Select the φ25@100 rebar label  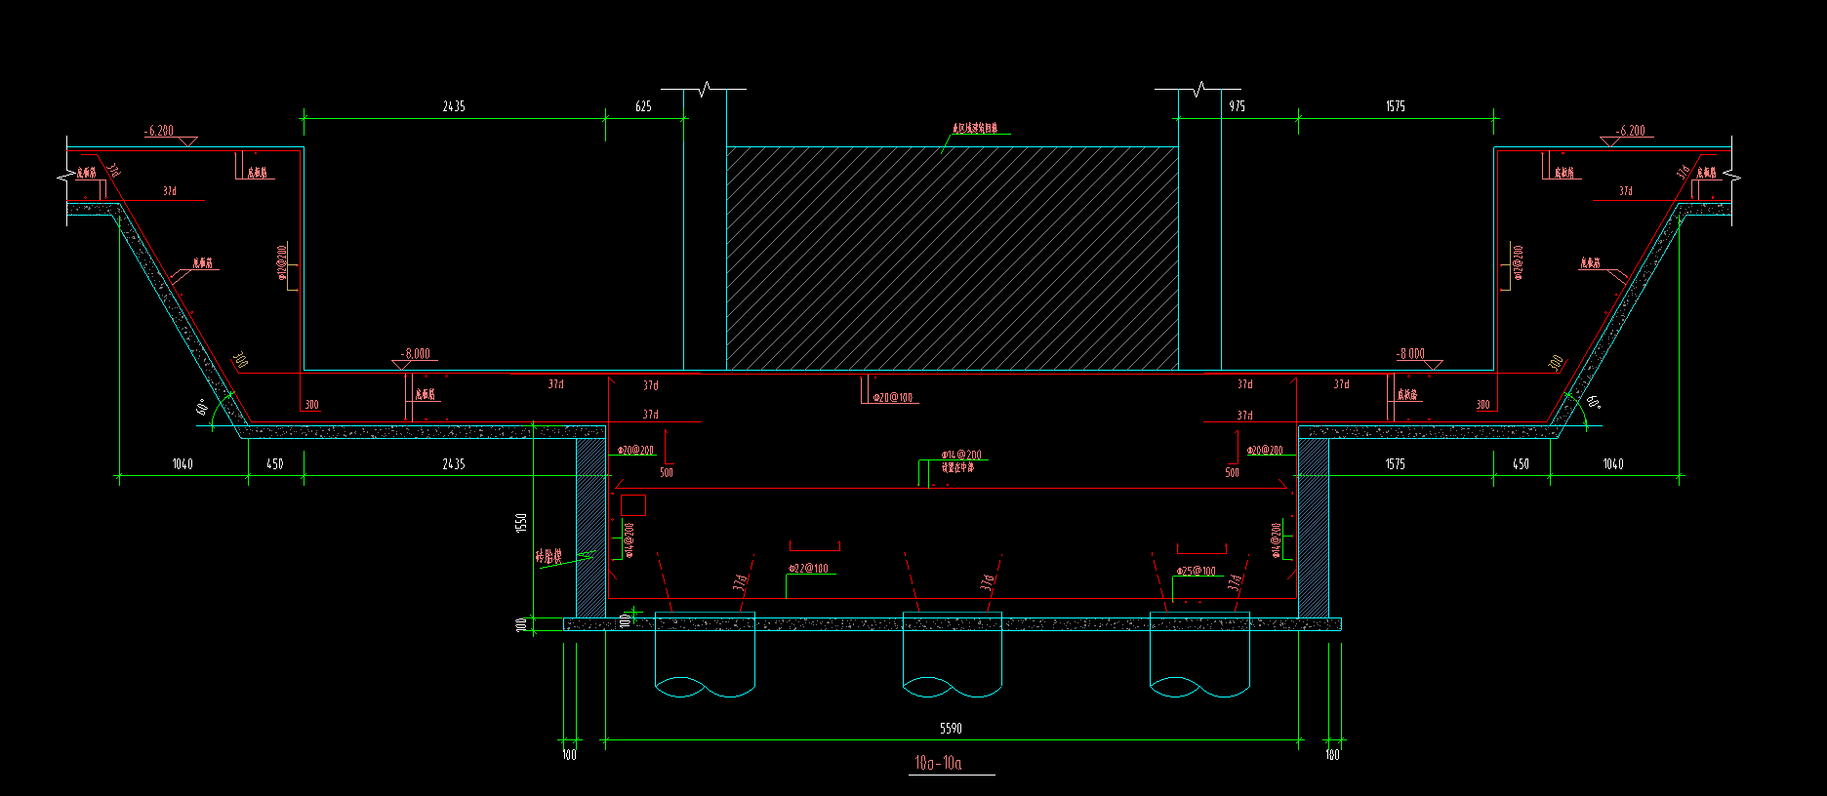coord(1196,572)
